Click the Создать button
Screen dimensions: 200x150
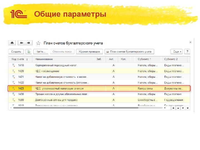16,52
